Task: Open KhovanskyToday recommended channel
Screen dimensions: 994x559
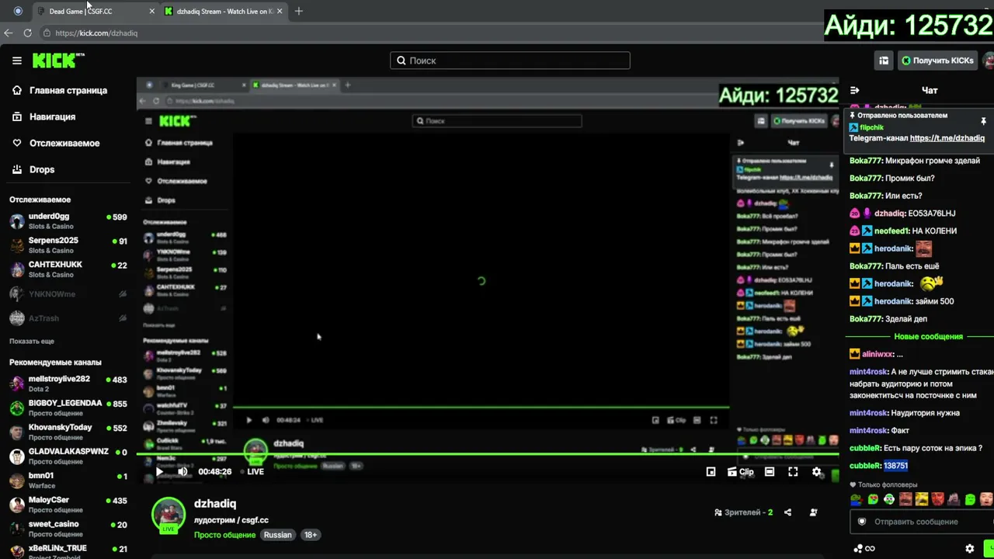Action: [x=68, y=432]
